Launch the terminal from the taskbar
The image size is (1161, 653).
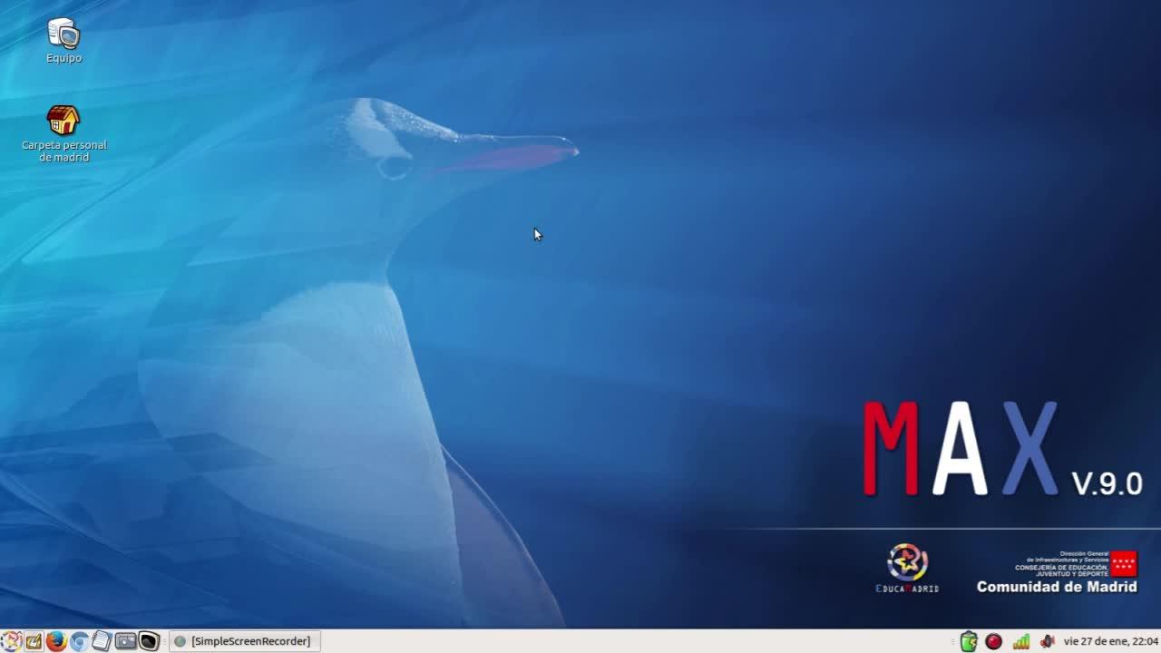pyautogui.click(x=149, y=641)
